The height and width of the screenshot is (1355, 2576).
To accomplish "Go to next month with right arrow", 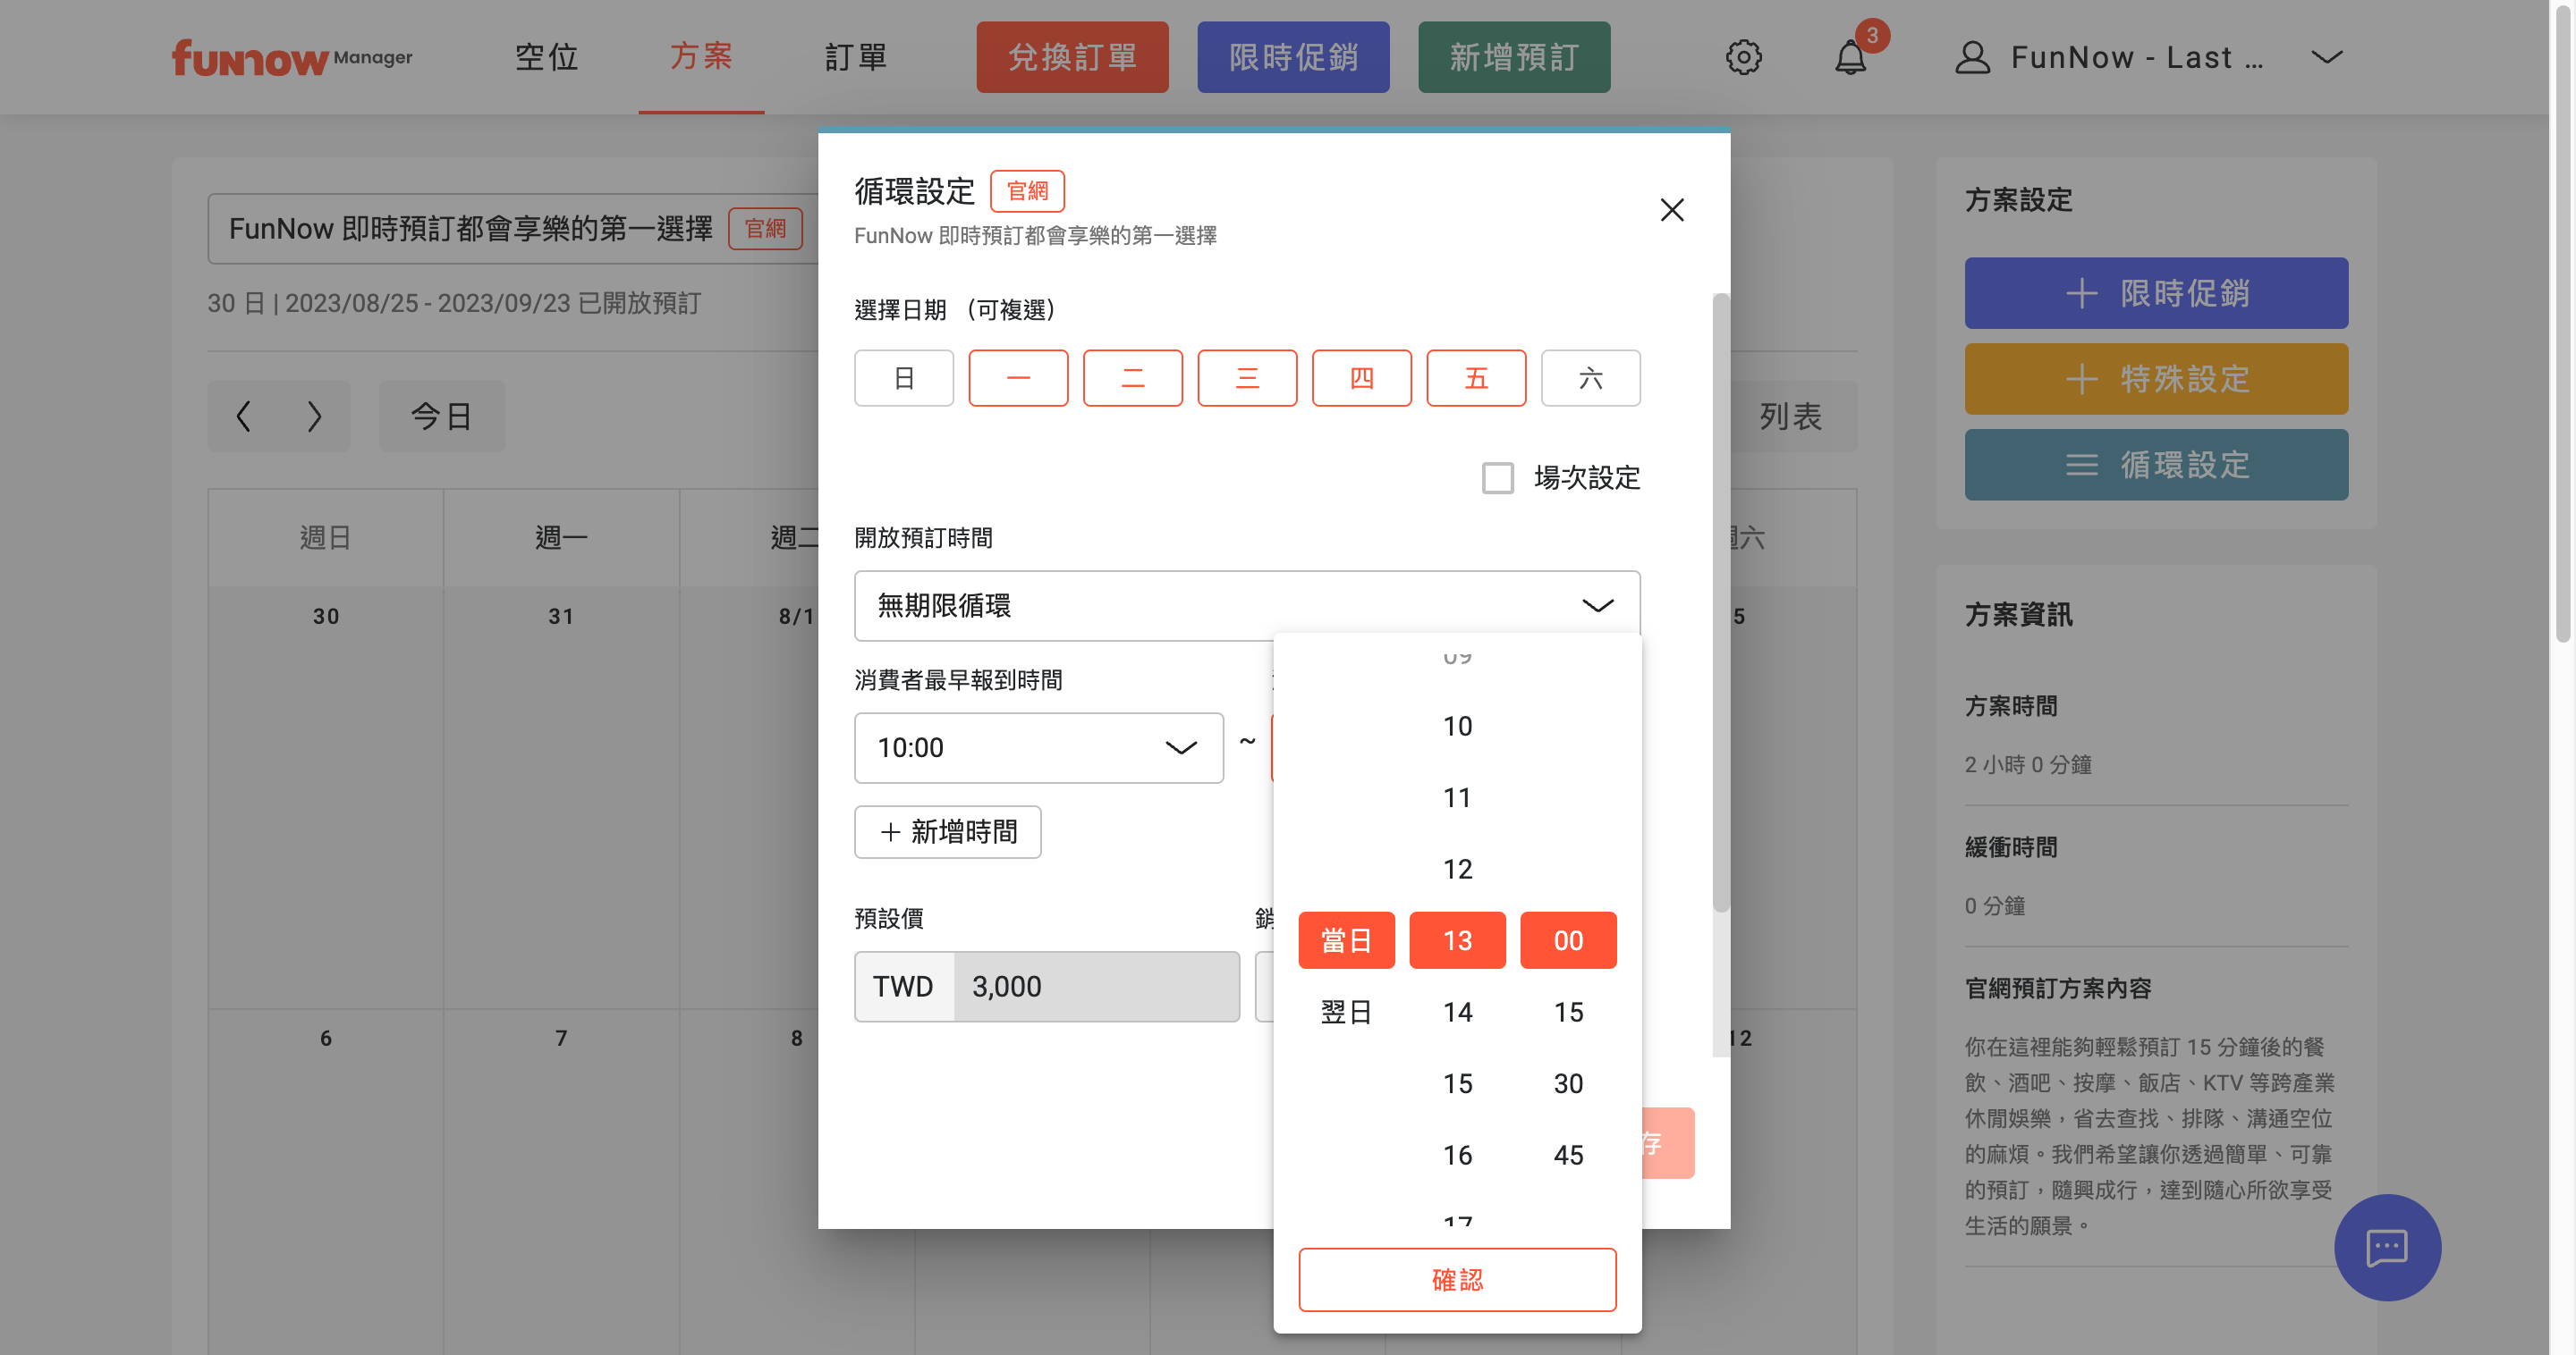I will [314, 416].
